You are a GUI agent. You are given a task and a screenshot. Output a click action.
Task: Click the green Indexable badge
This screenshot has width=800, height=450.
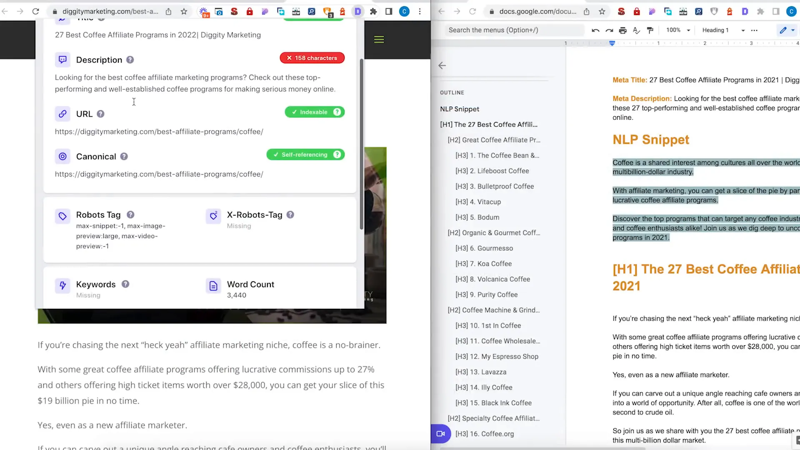point(315,112)
